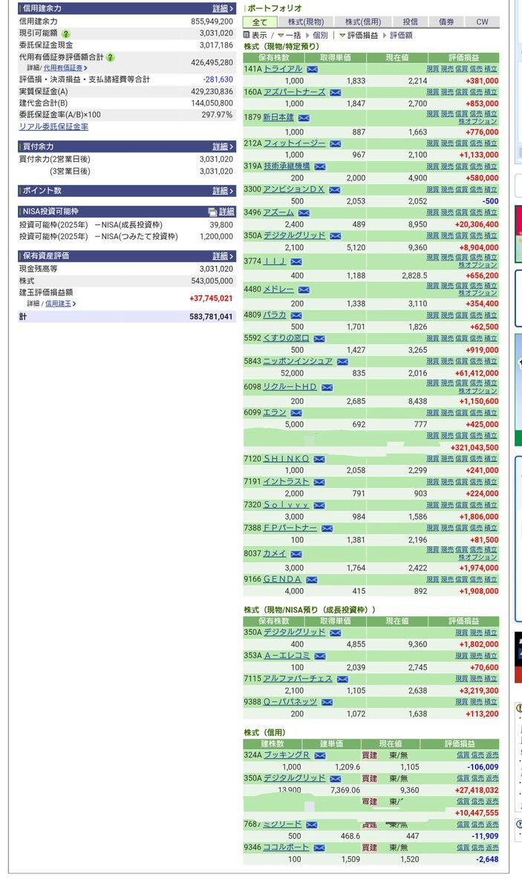Open the mail icon beside ブッキングR
This screenshot has width=522, height=891.
(x=319, y=755)
